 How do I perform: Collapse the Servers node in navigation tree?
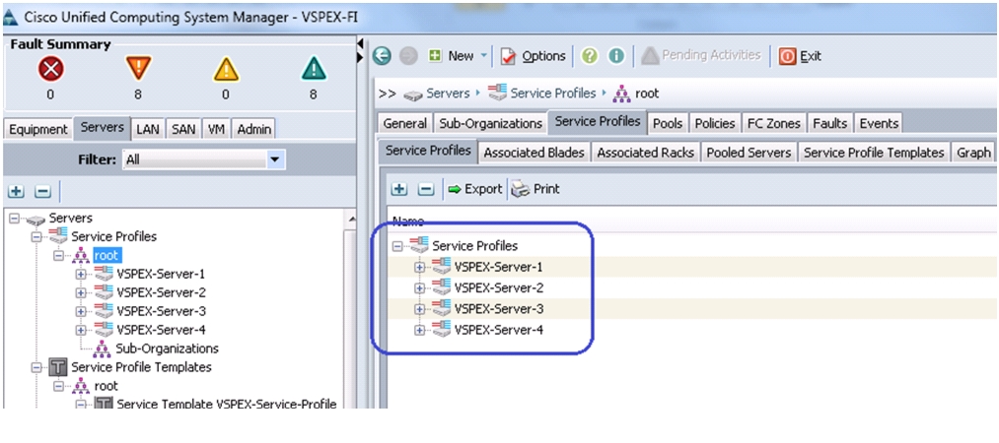(x=15, y=219)
